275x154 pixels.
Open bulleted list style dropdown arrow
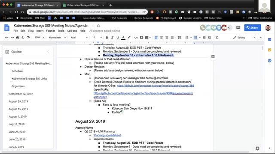click(x=200, y=38)
